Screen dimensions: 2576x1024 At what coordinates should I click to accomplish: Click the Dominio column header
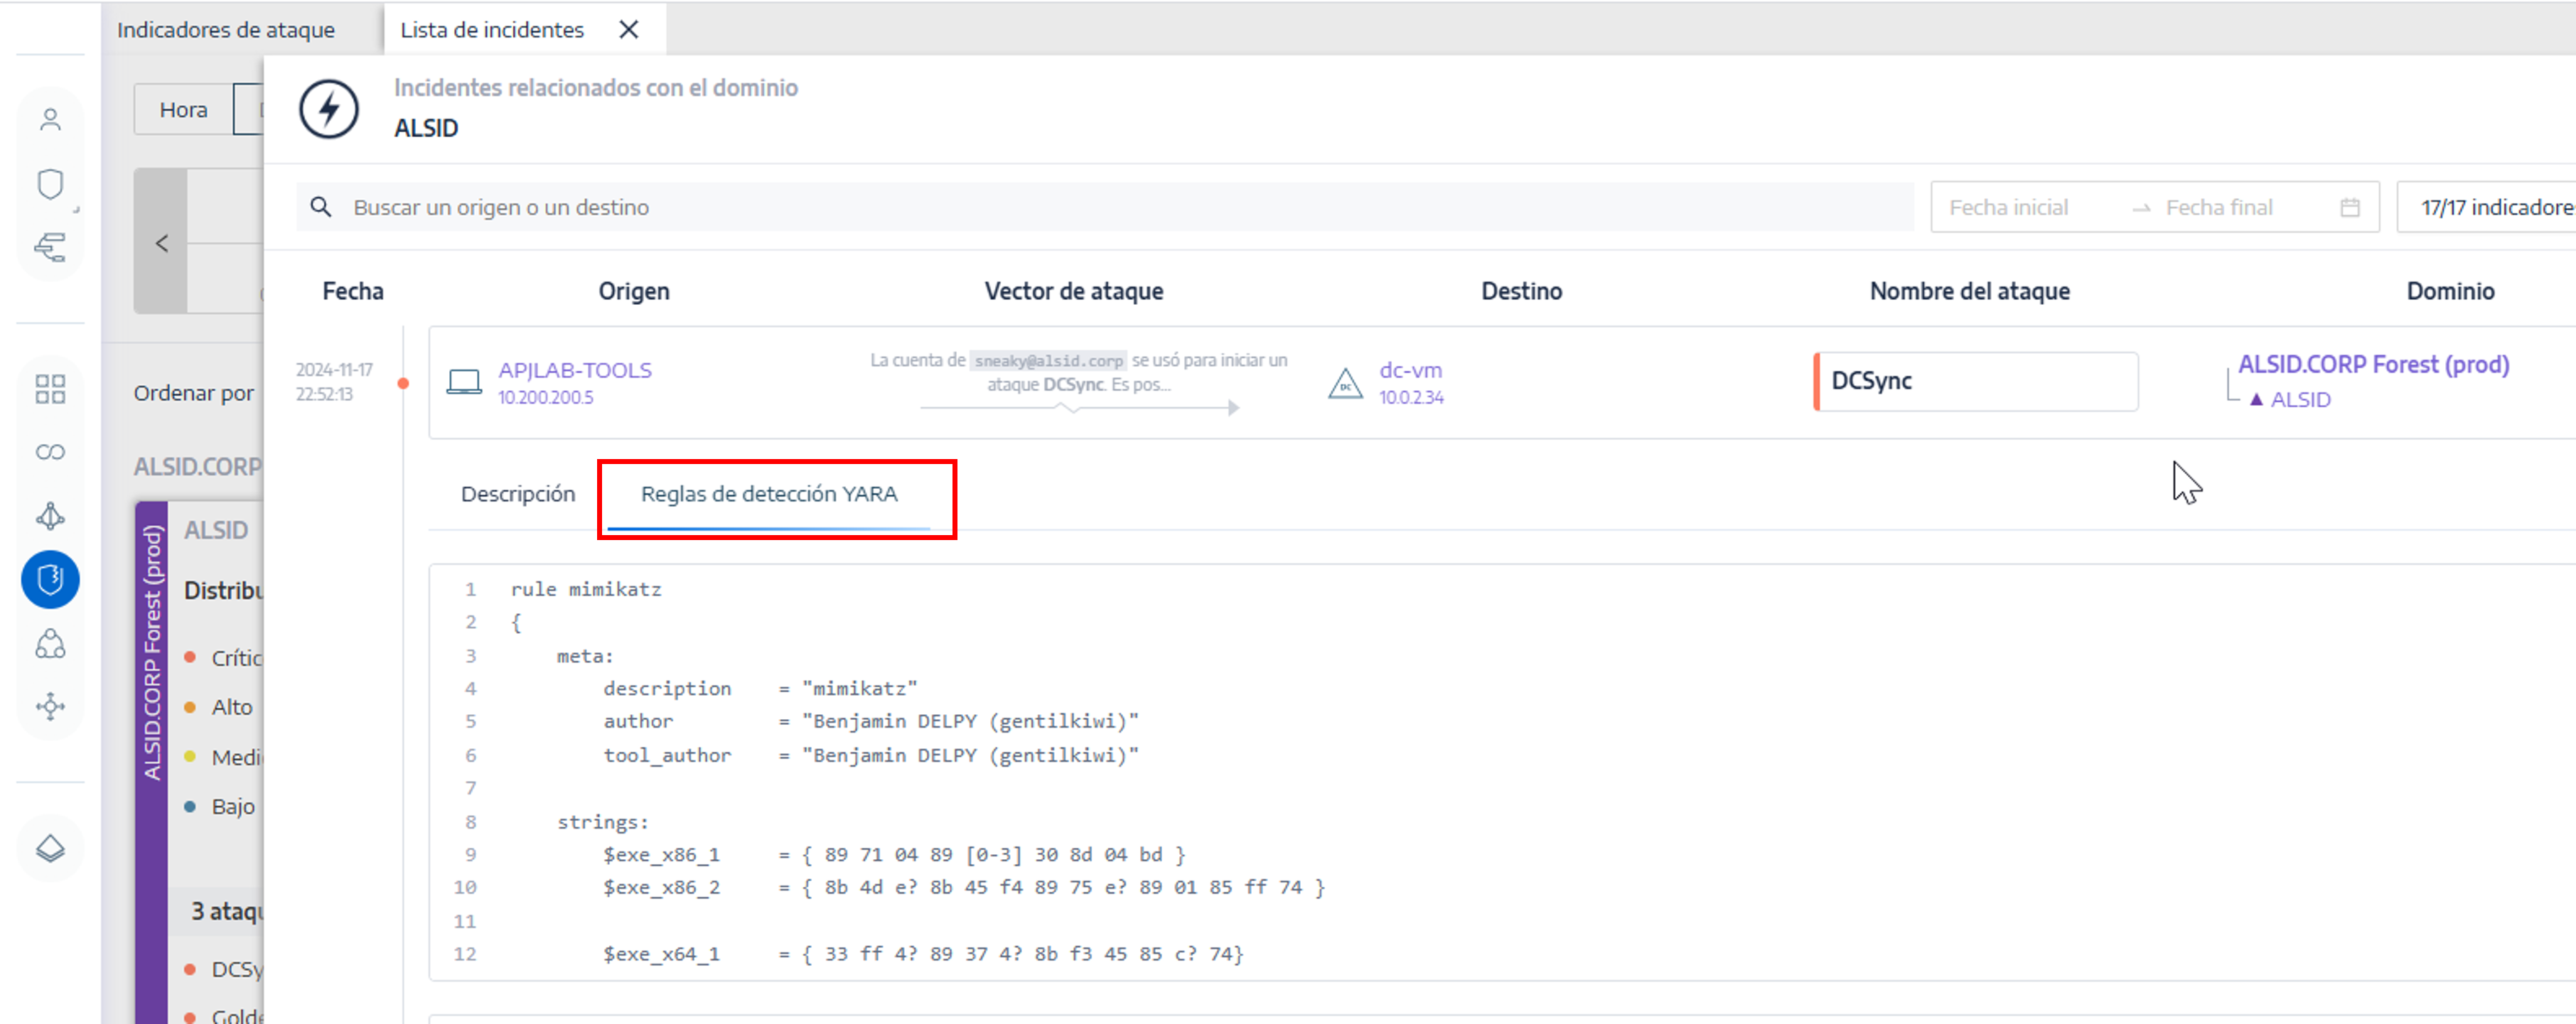coord(2450,291)
